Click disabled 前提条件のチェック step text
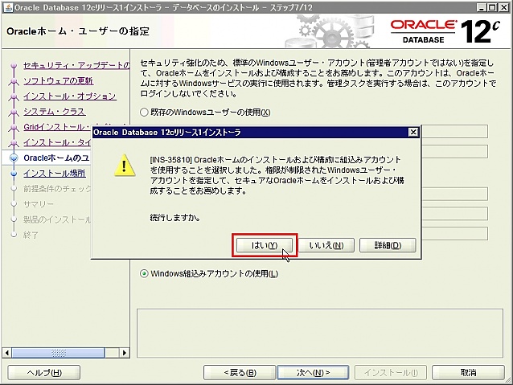 tap(57, 189)
